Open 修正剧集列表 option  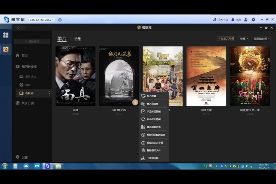coord(154,127)
